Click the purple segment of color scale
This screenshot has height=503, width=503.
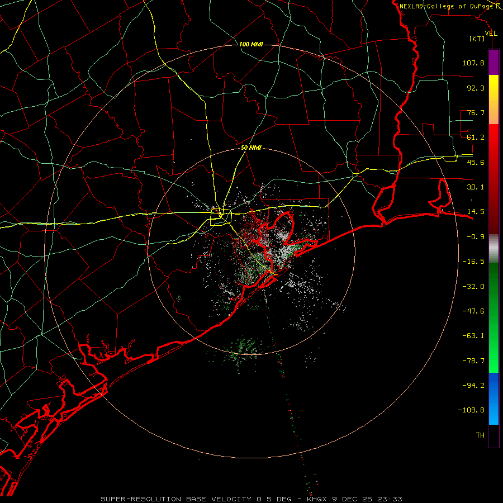pyautogui.click(x=493, y=62)
